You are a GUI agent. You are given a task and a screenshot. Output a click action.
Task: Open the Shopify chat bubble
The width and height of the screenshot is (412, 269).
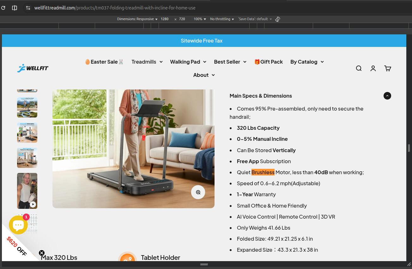click(x=18, y=225)
